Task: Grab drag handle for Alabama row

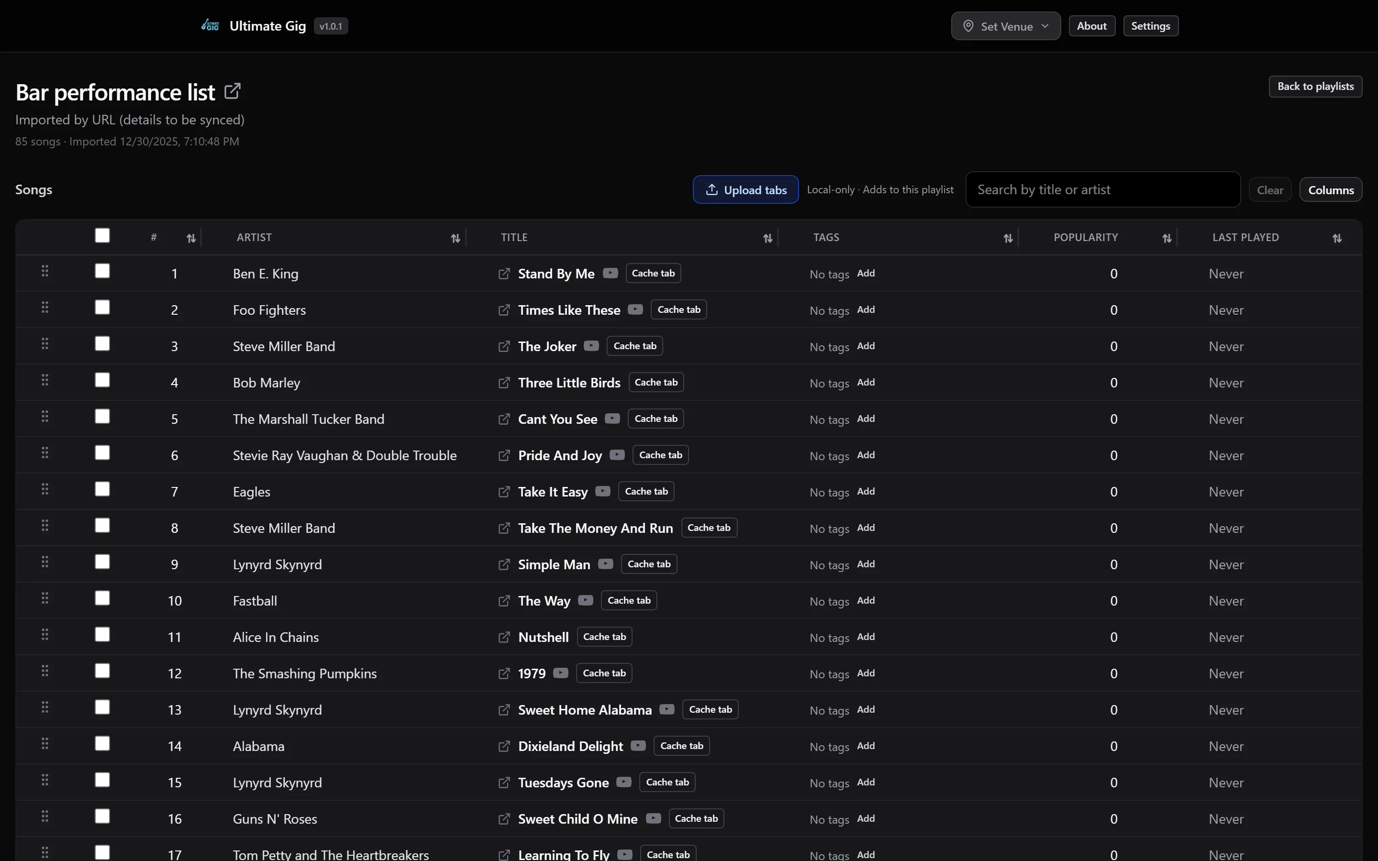Action: tap(45, 744)
